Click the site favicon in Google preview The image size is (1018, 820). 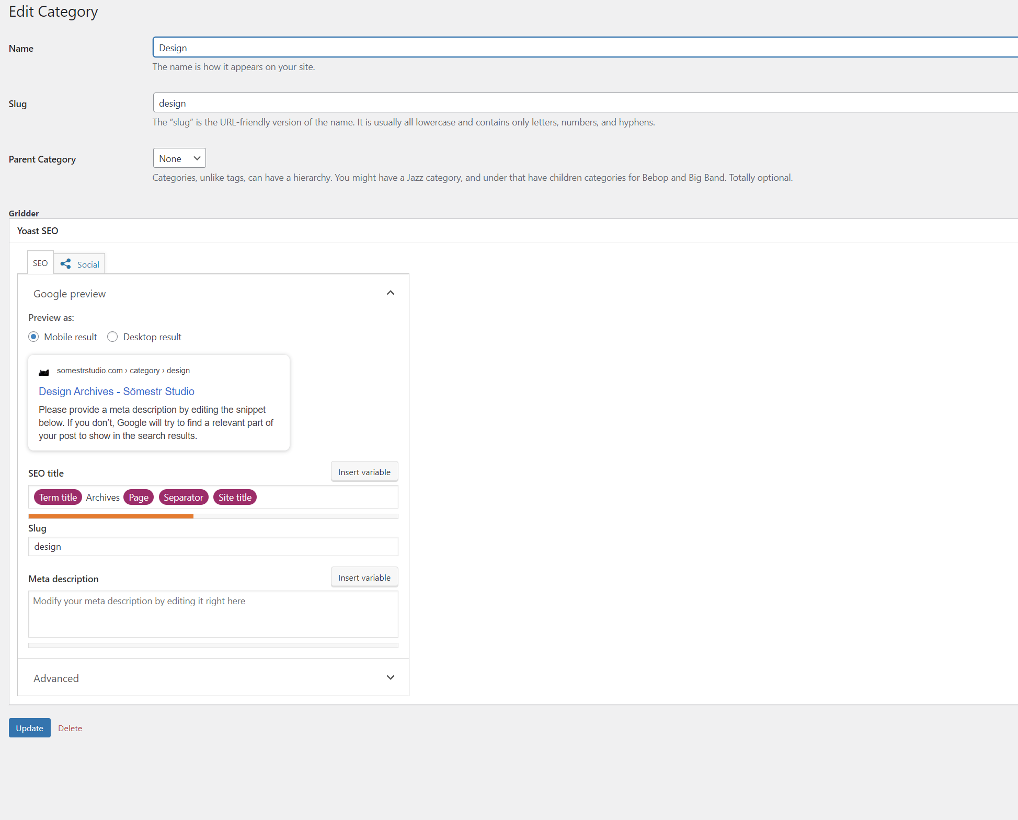(44, 372)
